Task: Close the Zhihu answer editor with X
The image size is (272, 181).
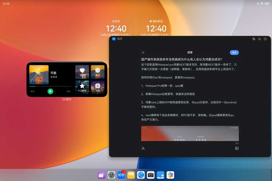Action: click(143, 52)
